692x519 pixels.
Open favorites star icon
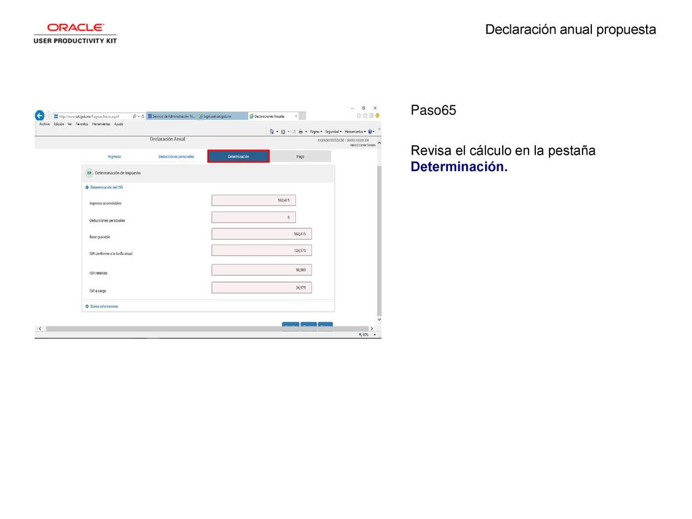click(365, 116)
